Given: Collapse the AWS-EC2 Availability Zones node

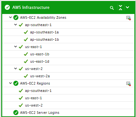Looking at the screenshot, I should pos(10,17).
